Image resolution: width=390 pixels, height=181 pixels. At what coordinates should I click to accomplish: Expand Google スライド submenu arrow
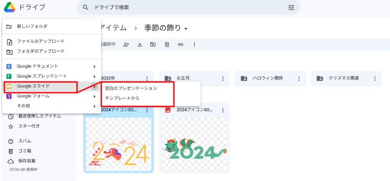click(x=94, y=87)
